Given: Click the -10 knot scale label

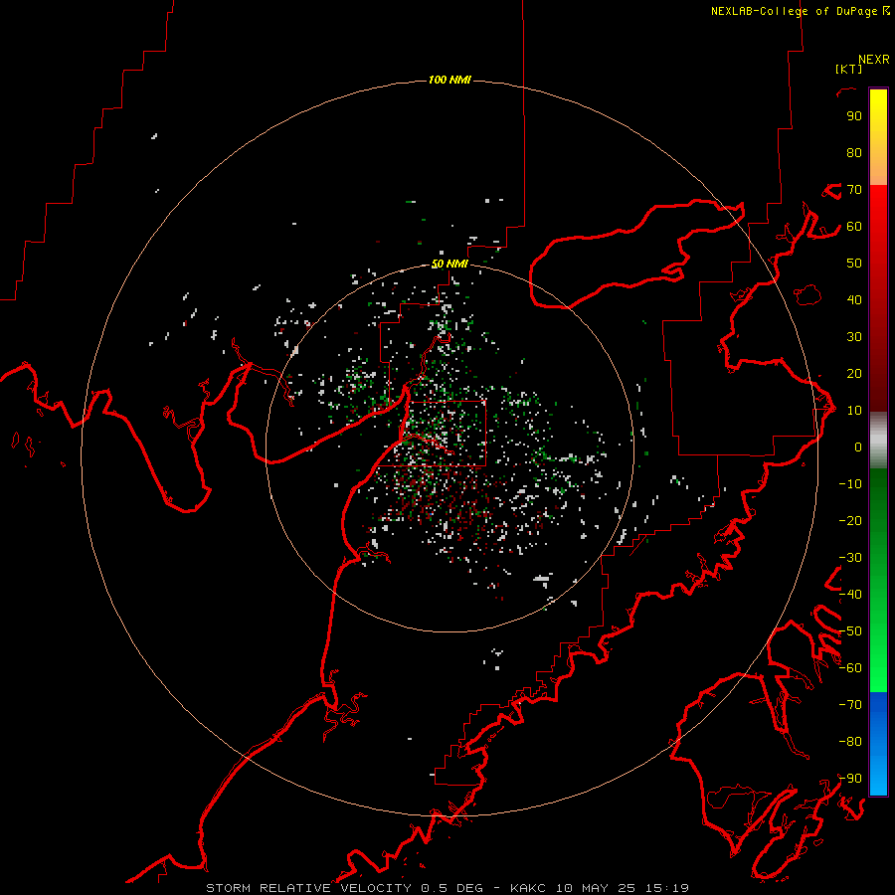Looking at the screenshot, I should [850, 484].
